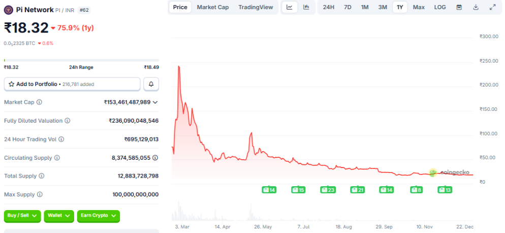Open the Market Cap info icon
505x233 pixels.
(x=39, y=102)
